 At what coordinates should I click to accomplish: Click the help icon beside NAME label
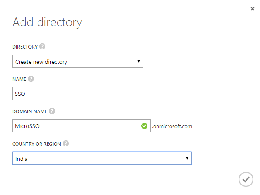tap(31, 79)
